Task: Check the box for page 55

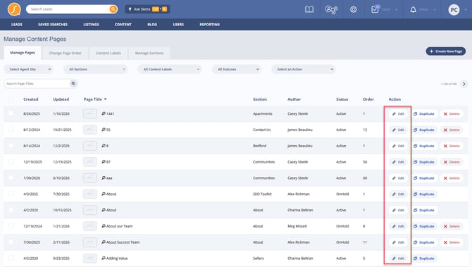Action: tap(11, 129)
